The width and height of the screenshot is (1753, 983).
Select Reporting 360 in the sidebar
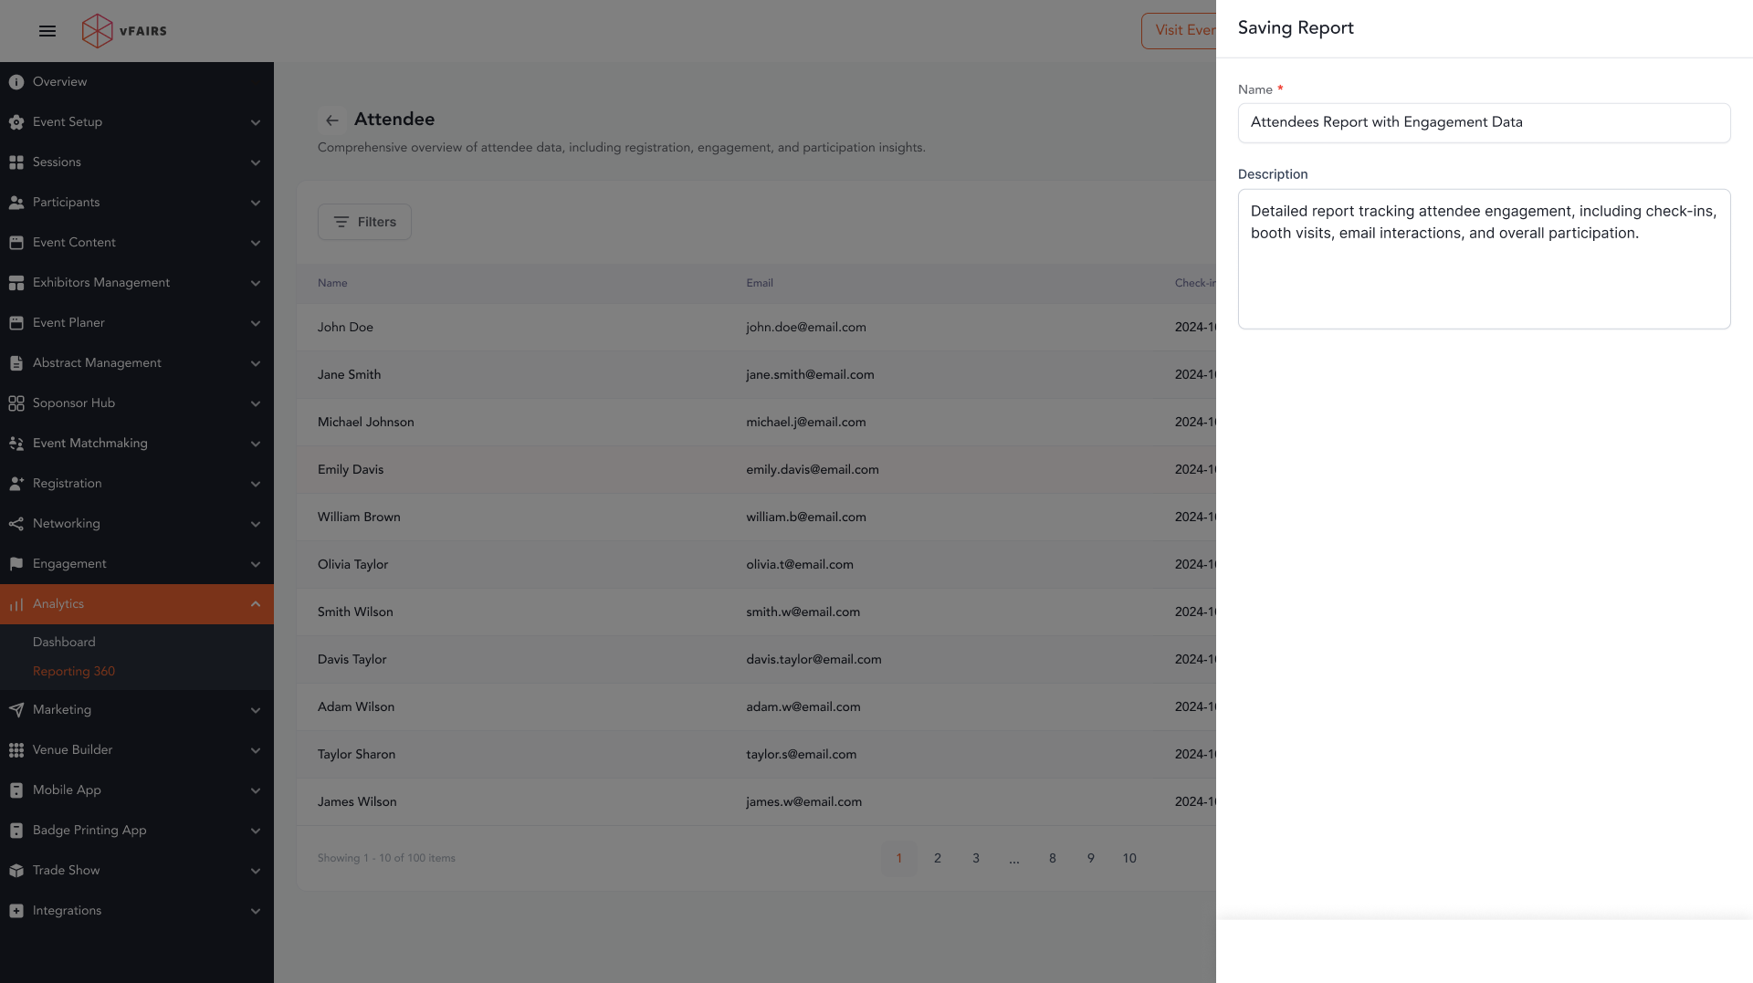tap(74, 672)
